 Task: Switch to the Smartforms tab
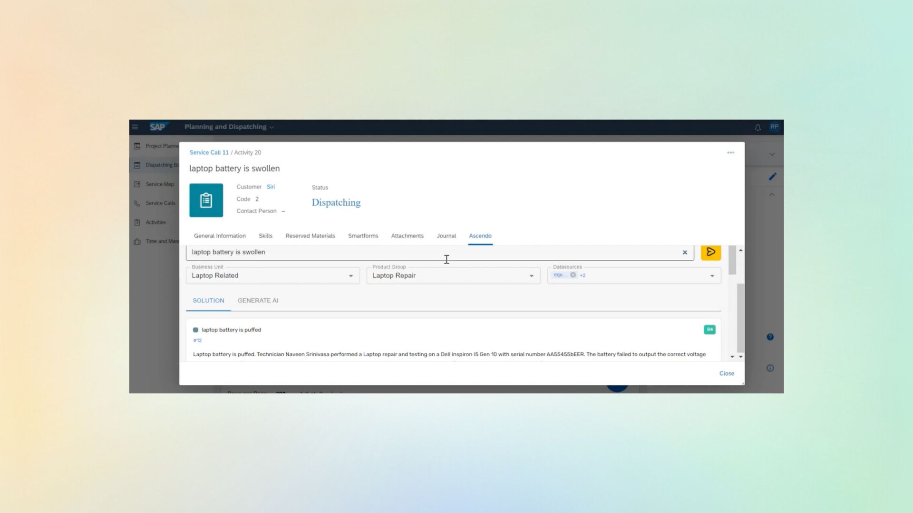363,236
